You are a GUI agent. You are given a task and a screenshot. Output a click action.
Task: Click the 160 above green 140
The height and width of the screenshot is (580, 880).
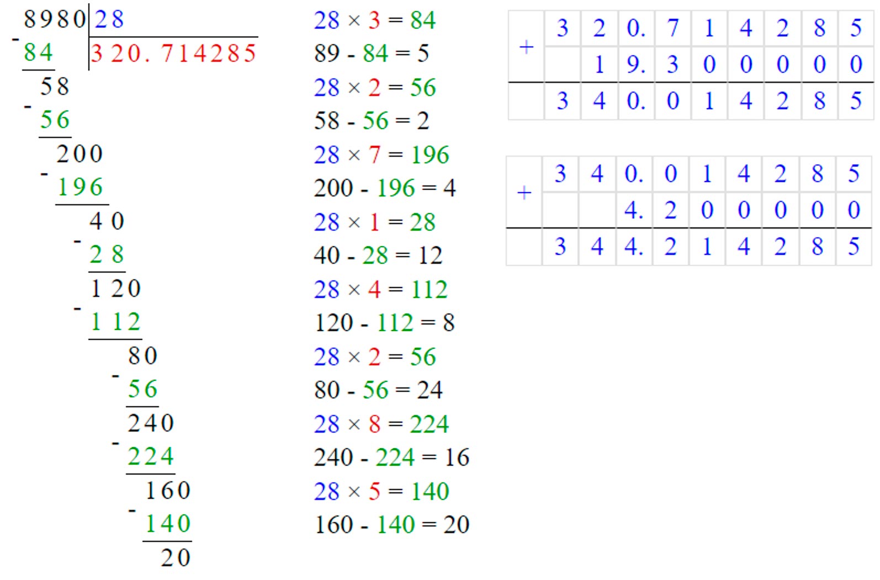pyautogui.click(x=168, y=491)
